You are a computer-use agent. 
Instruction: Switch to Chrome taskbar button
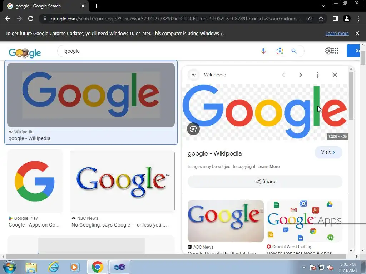click(x=97, y=267)
